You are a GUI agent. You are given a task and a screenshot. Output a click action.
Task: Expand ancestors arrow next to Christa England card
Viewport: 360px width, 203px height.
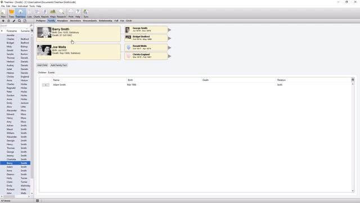169,56
